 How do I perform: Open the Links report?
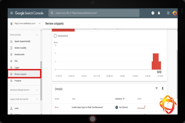17,108
